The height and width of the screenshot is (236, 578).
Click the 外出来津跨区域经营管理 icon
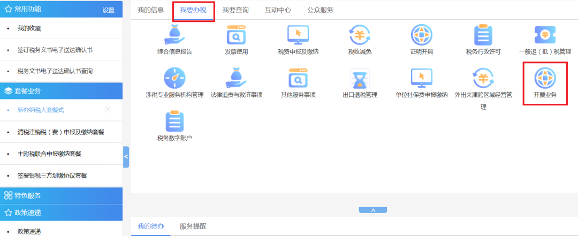[483, 79]
